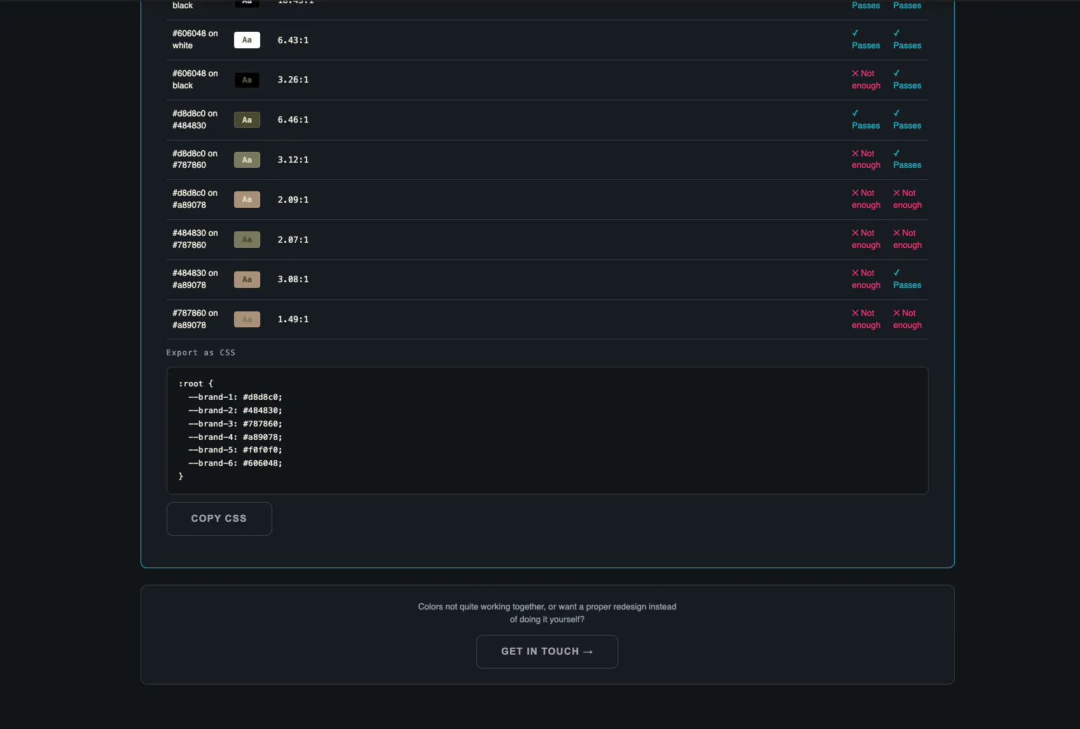Select the Aa swatch for #787860 on #a89078
1080x729 pixels.
coord(247,320)
